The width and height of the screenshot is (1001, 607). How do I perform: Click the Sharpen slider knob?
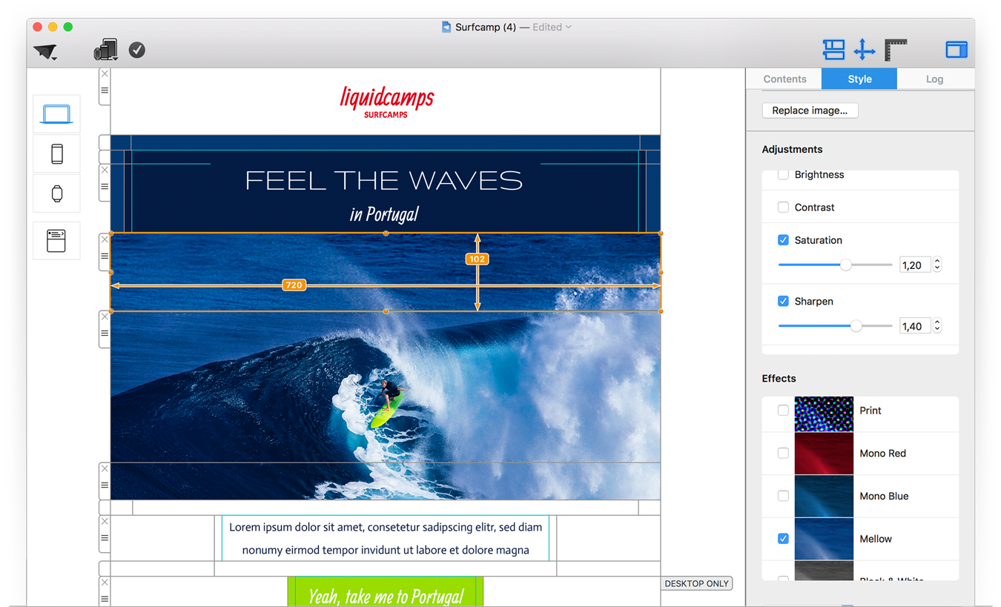pos(856,326)
